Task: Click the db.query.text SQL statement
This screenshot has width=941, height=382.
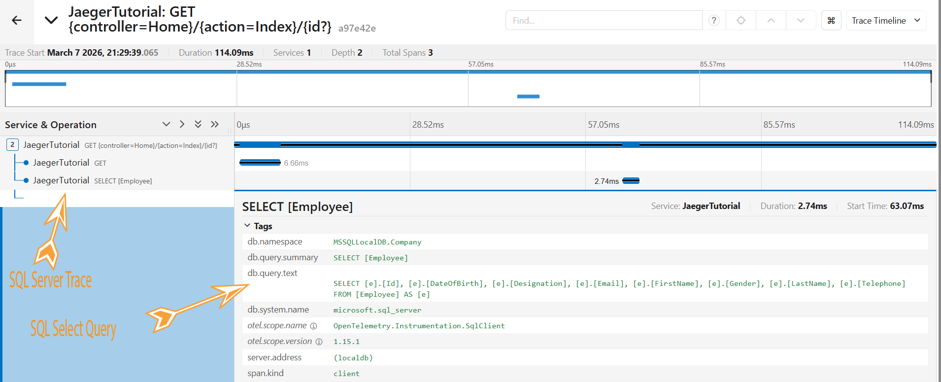Action: [619, 289]
